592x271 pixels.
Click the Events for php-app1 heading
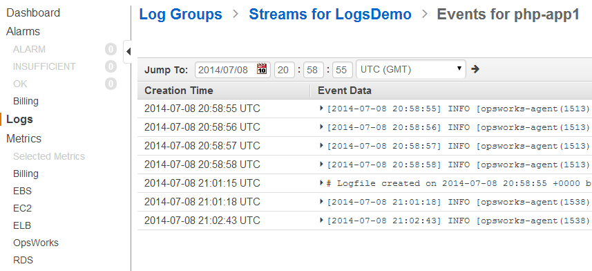click(x=508, y=15)
